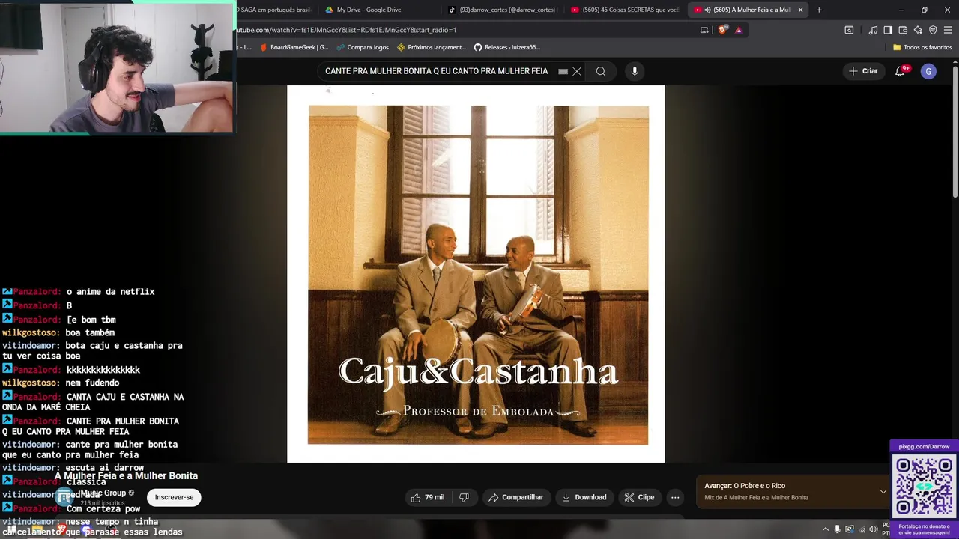Open the BoardGameGeek bookmark
Image resolution: width=959 pixels, height=539 pixels.
click(294, 47)
